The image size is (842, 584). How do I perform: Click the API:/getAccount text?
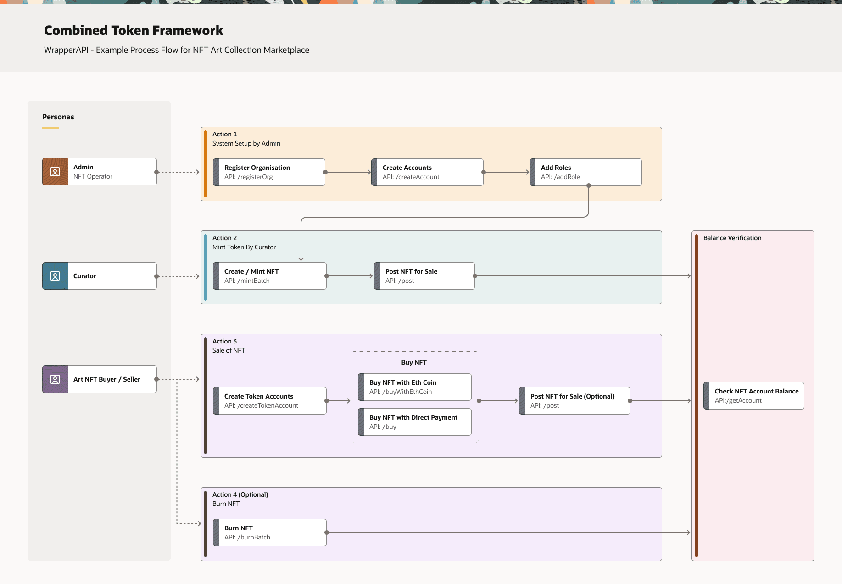[738, 400]
